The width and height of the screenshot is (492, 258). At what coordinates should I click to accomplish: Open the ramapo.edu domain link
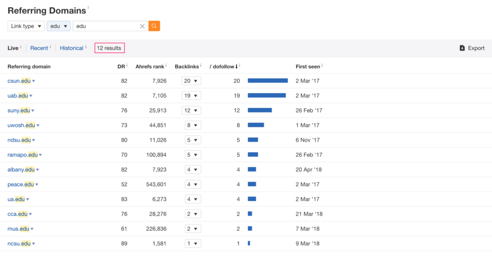[22, 155]
